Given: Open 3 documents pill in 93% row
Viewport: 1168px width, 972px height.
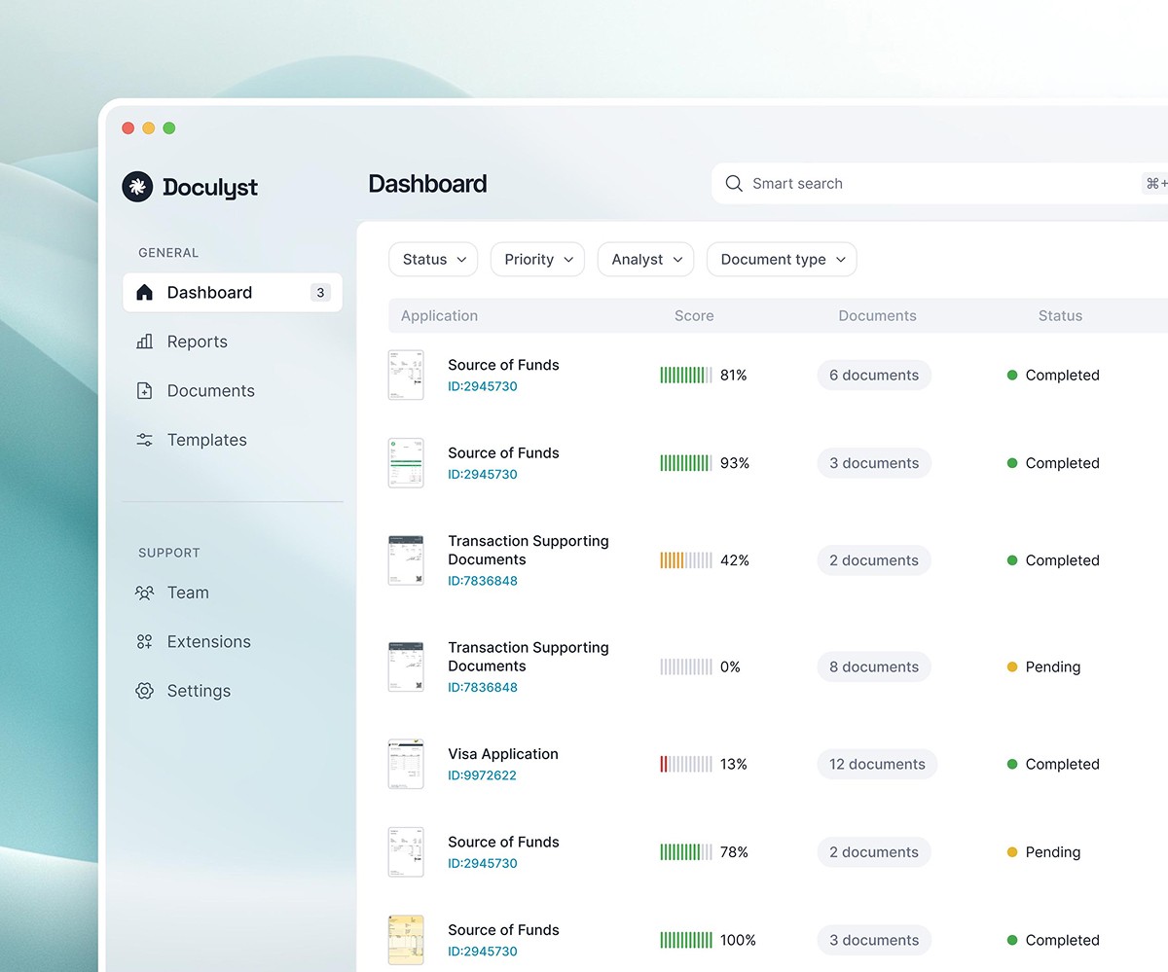Looking at the screenshot, I should [x=874, y=463].
